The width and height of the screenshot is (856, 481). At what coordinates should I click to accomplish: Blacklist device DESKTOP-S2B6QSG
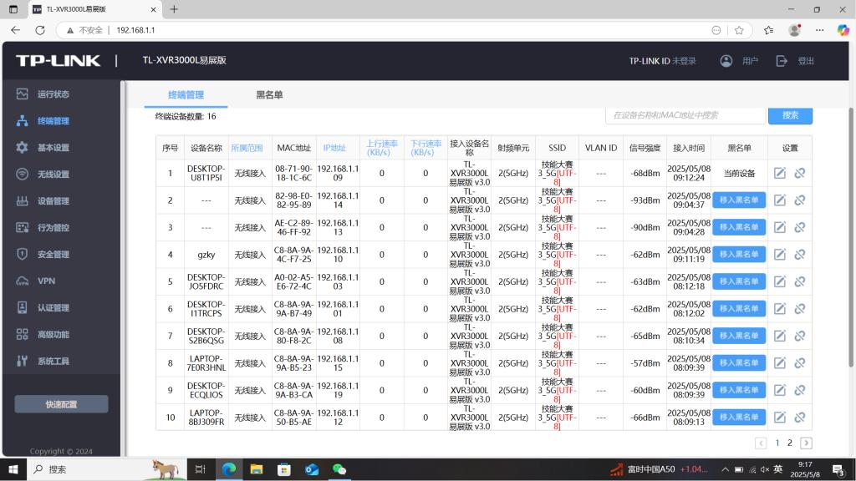739,336
